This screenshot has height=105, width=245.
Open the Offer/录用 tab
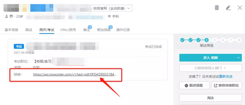(x=68, y=30)
